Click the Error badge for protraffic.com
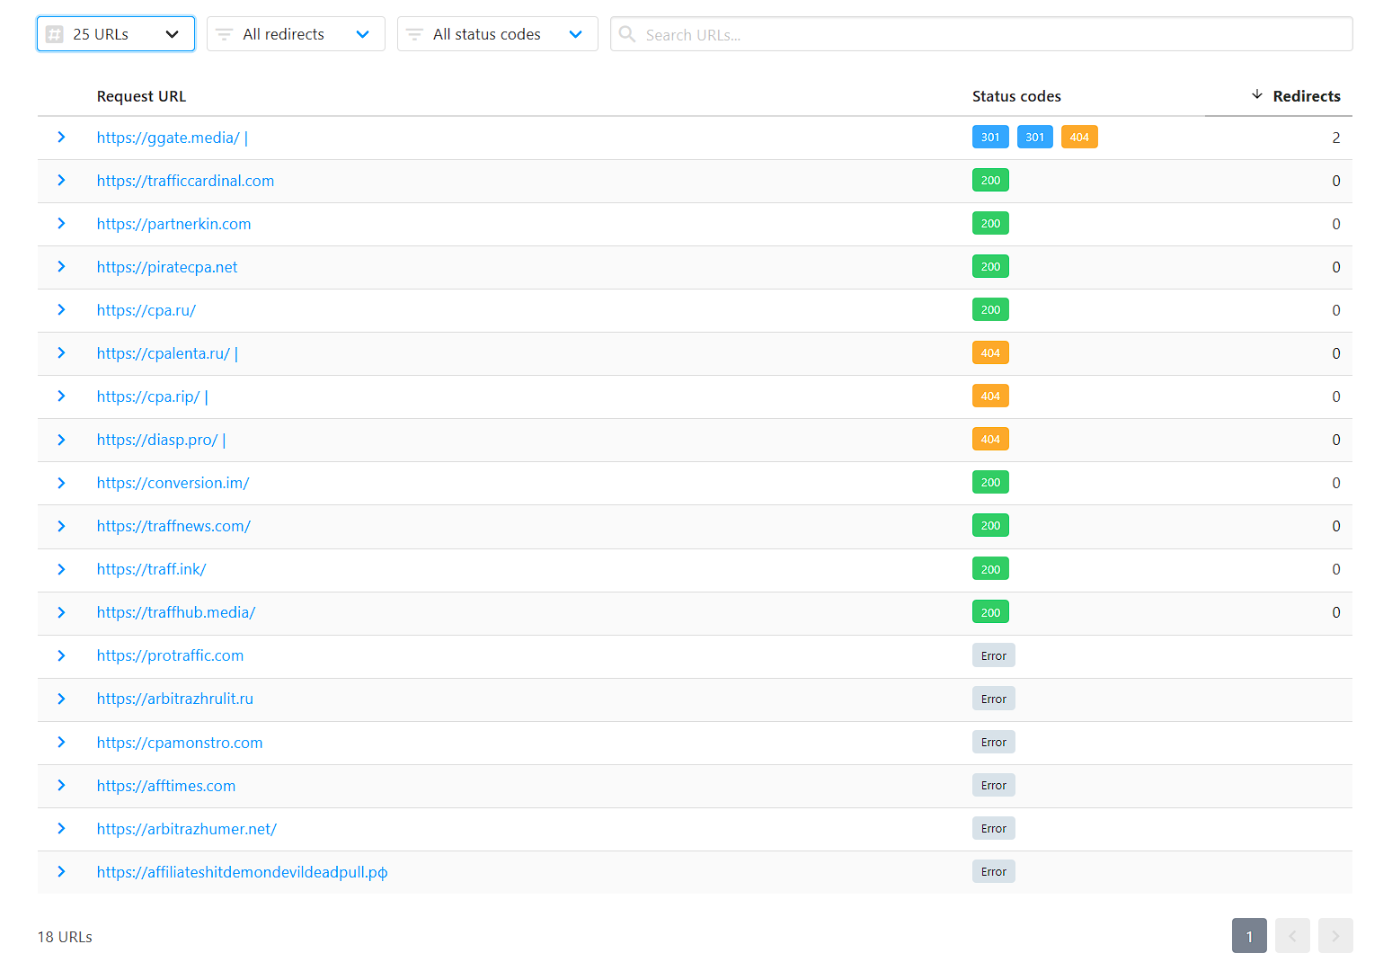The image size is (1392, 971). (x=993, y=655)
